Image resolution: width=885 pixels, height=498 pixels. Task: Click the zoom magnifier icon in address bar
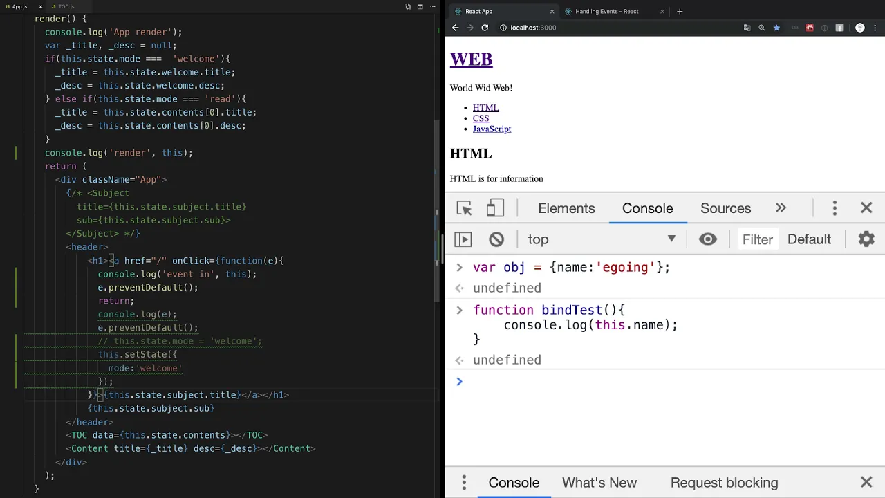tap(762, 28)
